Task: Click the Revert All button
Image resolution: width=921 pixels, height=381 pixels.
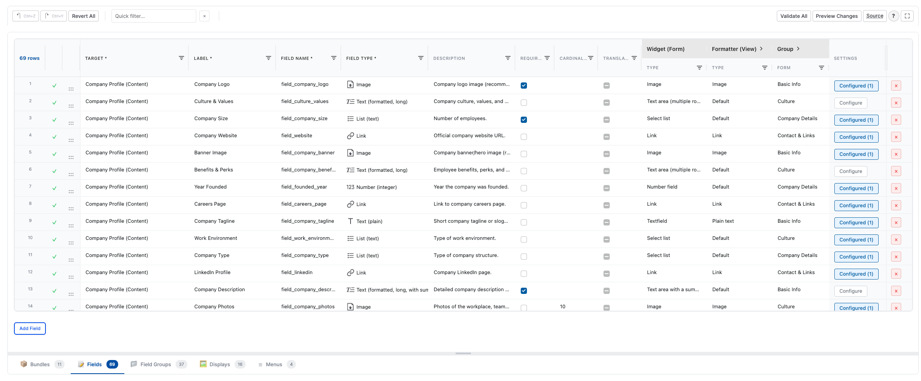Action: [84, 16]
